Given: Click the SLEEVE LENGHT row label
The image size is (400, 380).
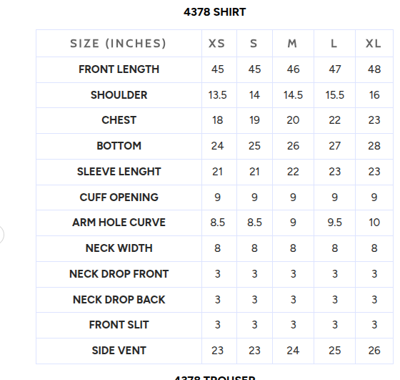Looking at the screenshot, I should [x=119, y=172].
